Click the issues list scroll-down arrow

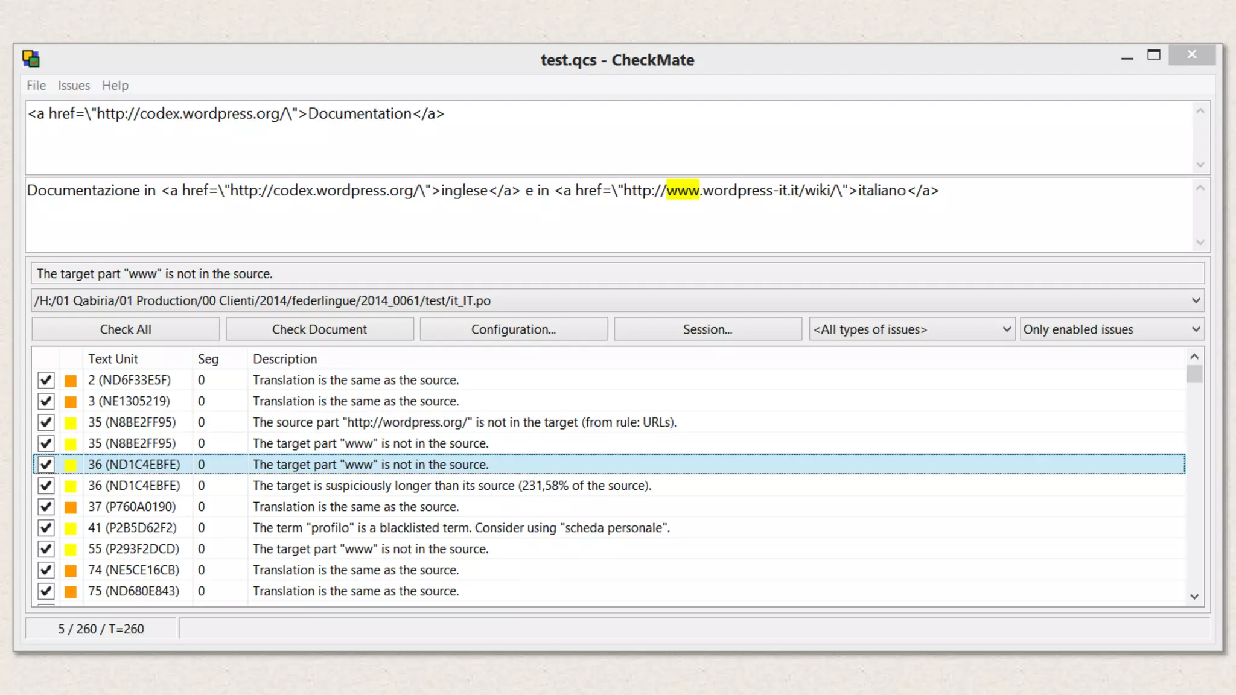[1194, 597]
